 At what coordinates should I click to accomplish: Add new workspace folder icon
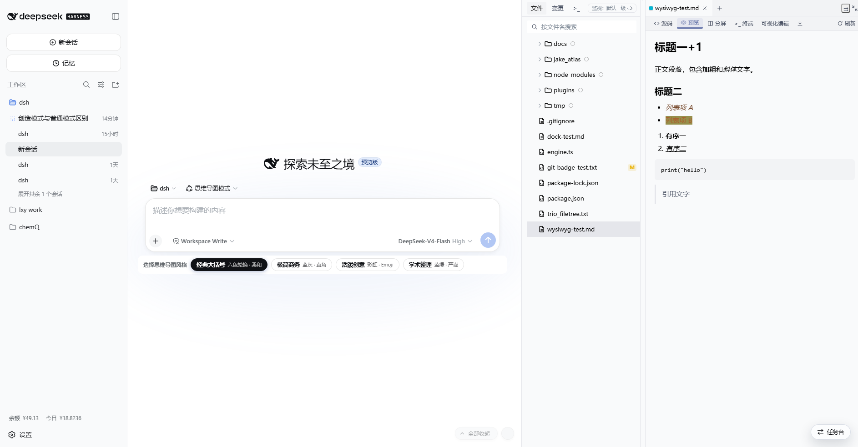[116, 85]
